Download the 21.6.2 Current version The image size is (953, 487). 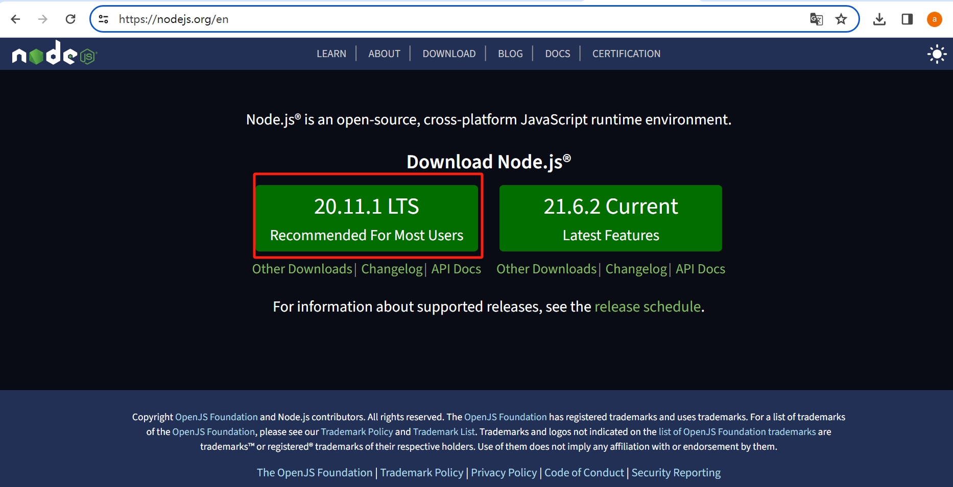611,218
